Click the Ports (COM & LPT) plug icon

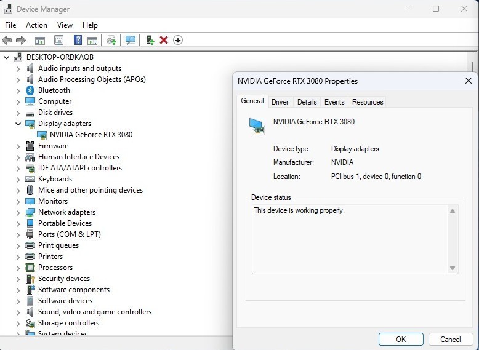pyautogui.click(x=30, y=234)
